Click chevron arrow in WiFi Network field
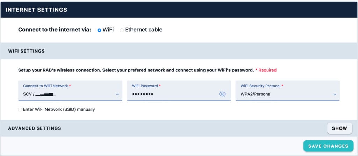The image size is (358, 156). point(117,94)
